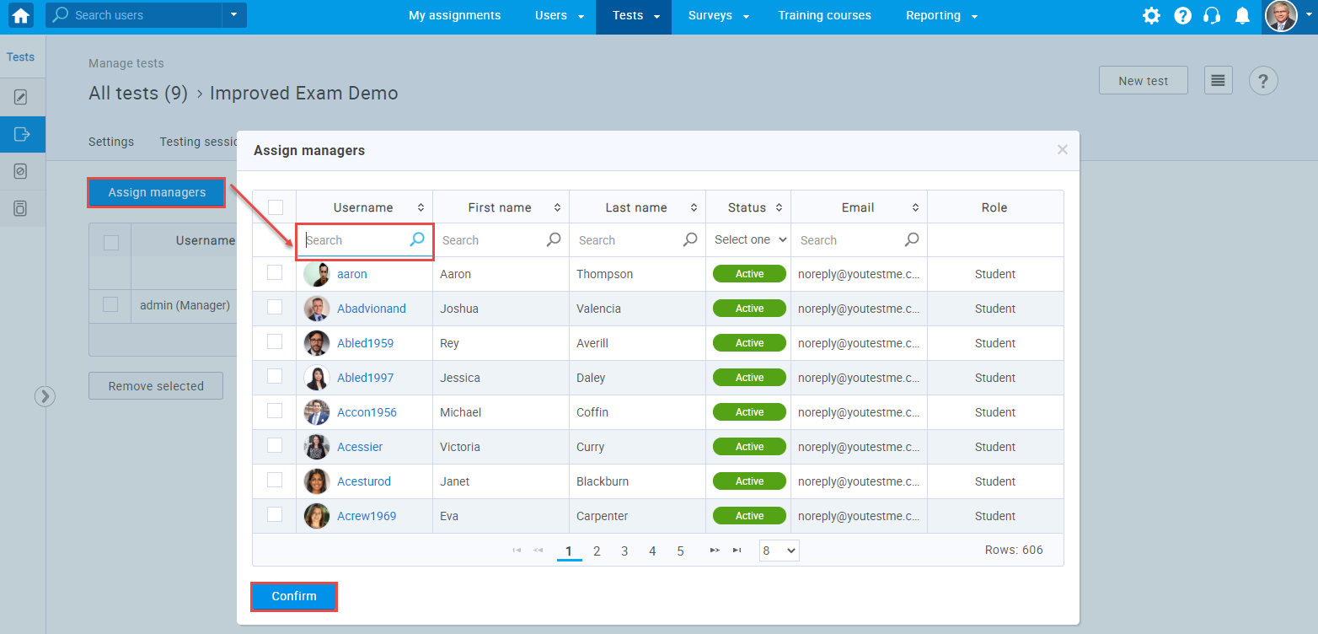Select the checkbox for Acessier row
The width and height of the screenshot is (1318, 634).
coord(275,446)
